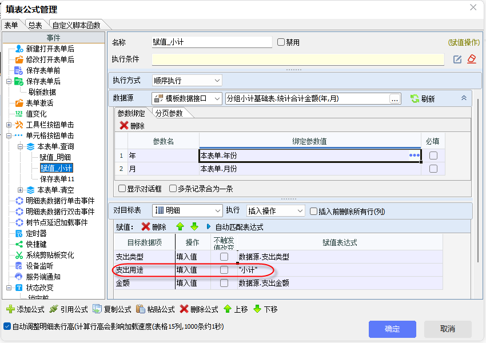
Task: Click 添加公式 green plus icon
Action: coord(10,309)
